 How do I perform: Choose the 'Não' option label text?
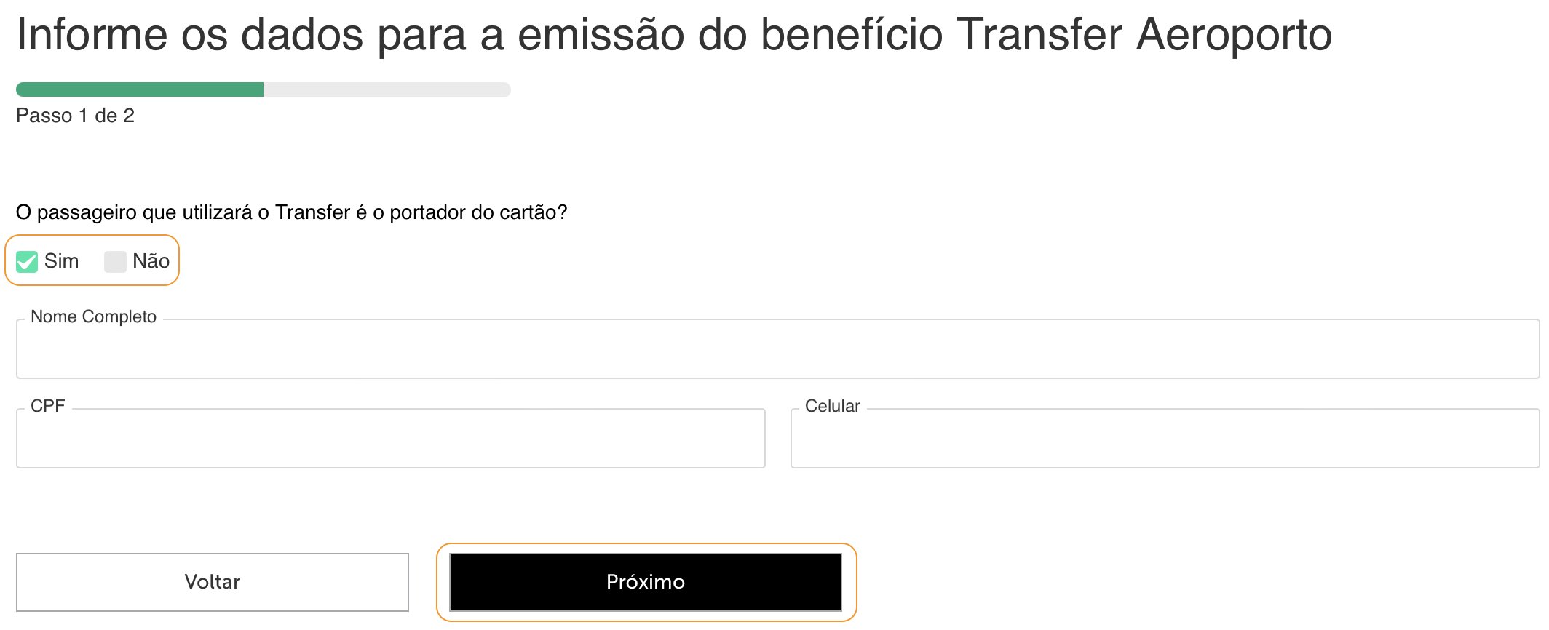[151, 261]
